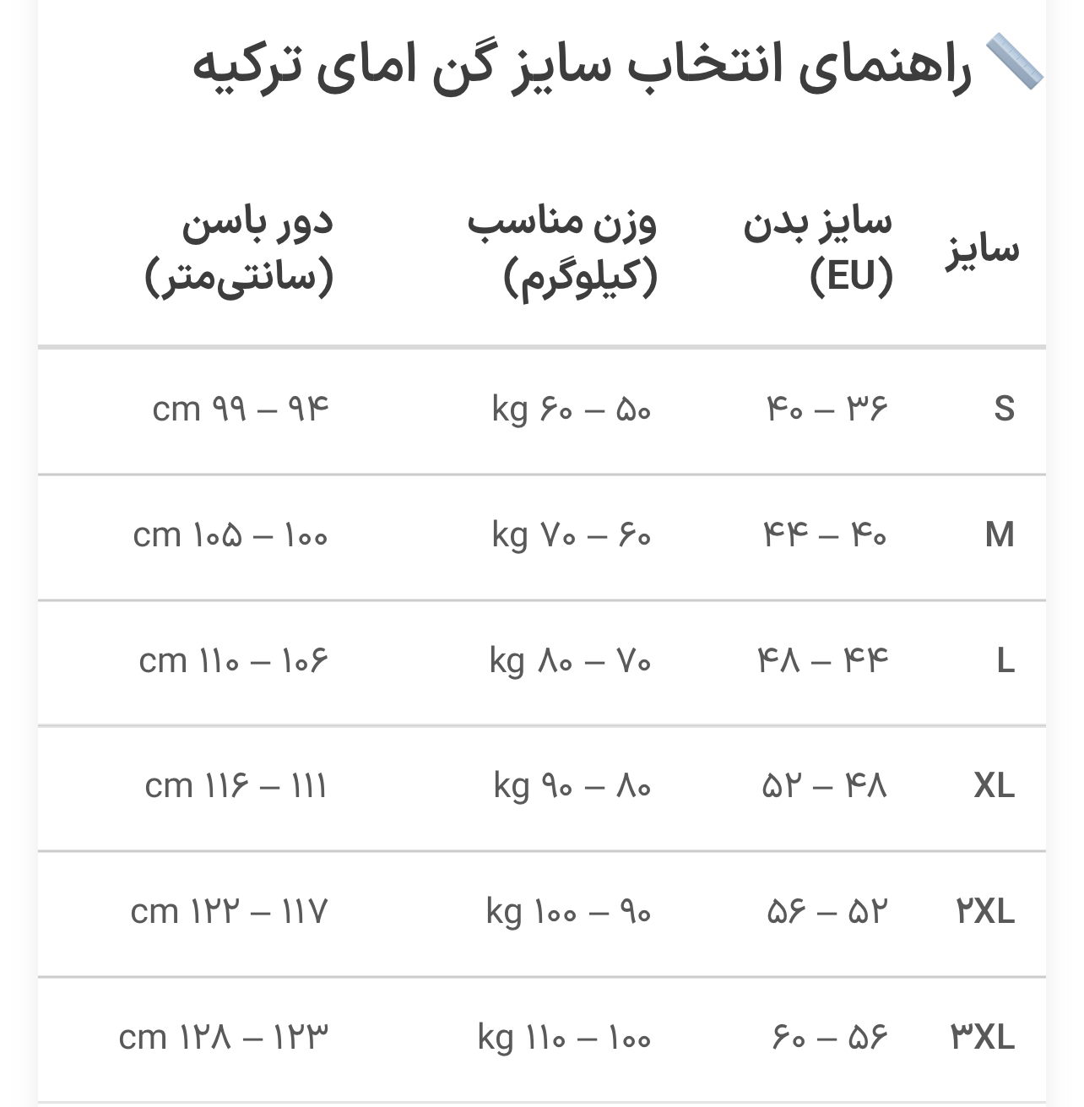Select the S row EU body size cell
The width and height of the screenshot is (1084, 1107).
827,410
